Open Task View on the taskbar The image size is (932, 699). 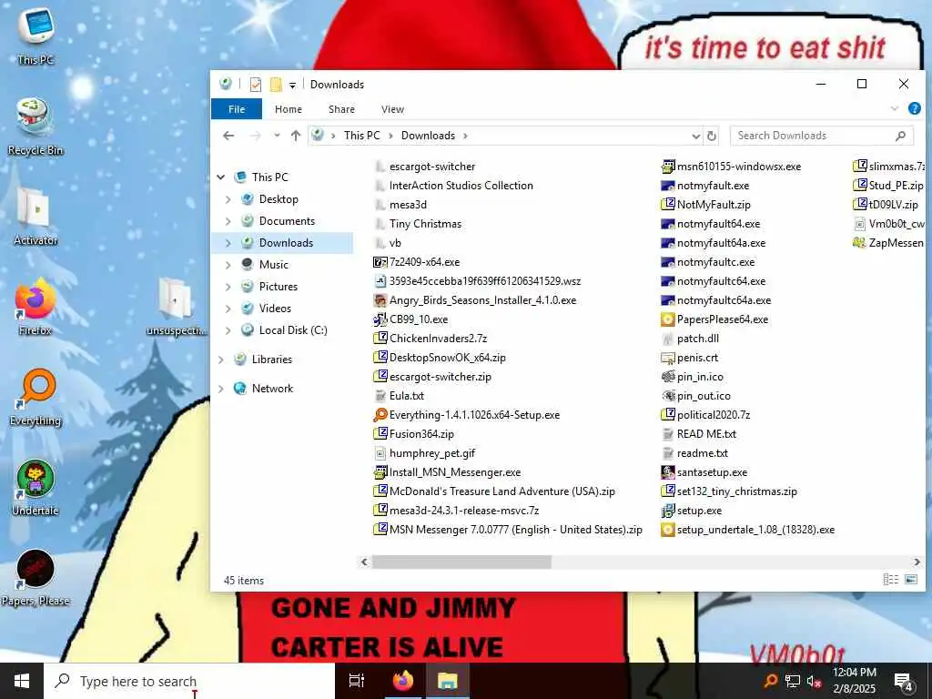point(357,681)
